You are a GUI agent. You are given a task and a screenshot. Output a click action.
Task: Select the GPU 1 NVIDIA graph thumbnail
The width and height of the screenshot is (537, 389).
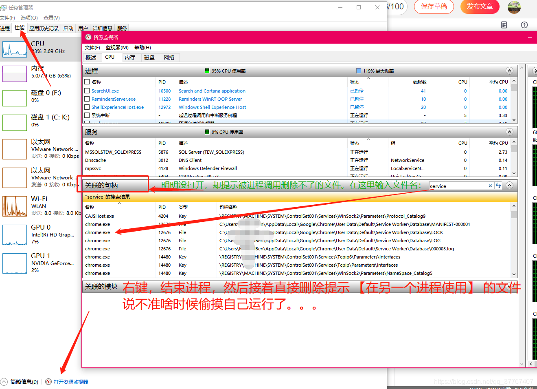(x=15, y=263)
